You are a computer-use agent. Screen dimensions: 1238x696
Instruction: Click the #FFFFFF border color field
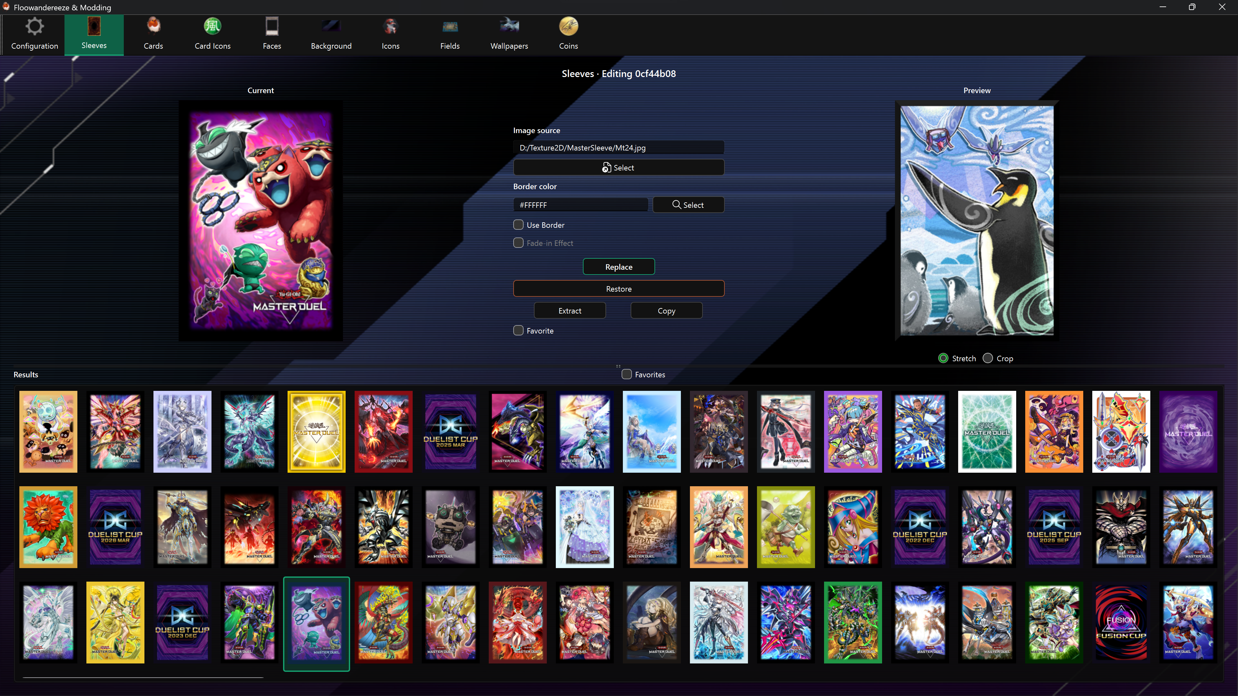click(x=581, y=205)
